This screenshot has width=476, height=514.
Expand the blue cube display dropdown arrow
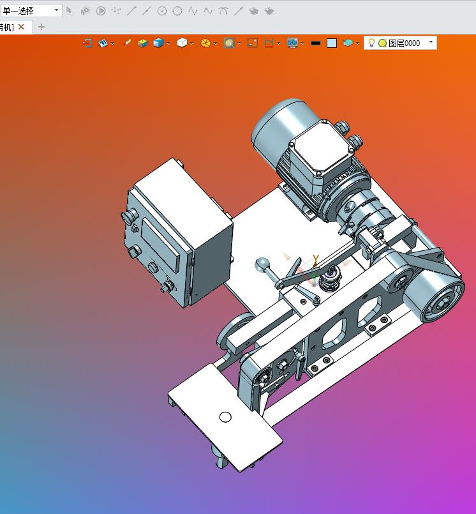point(168,43)
